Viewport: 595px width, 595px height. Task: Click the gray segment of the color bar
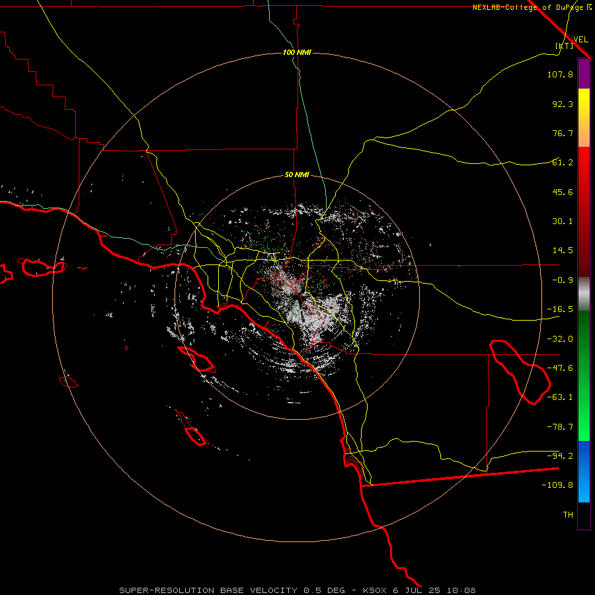pos(584,294)
